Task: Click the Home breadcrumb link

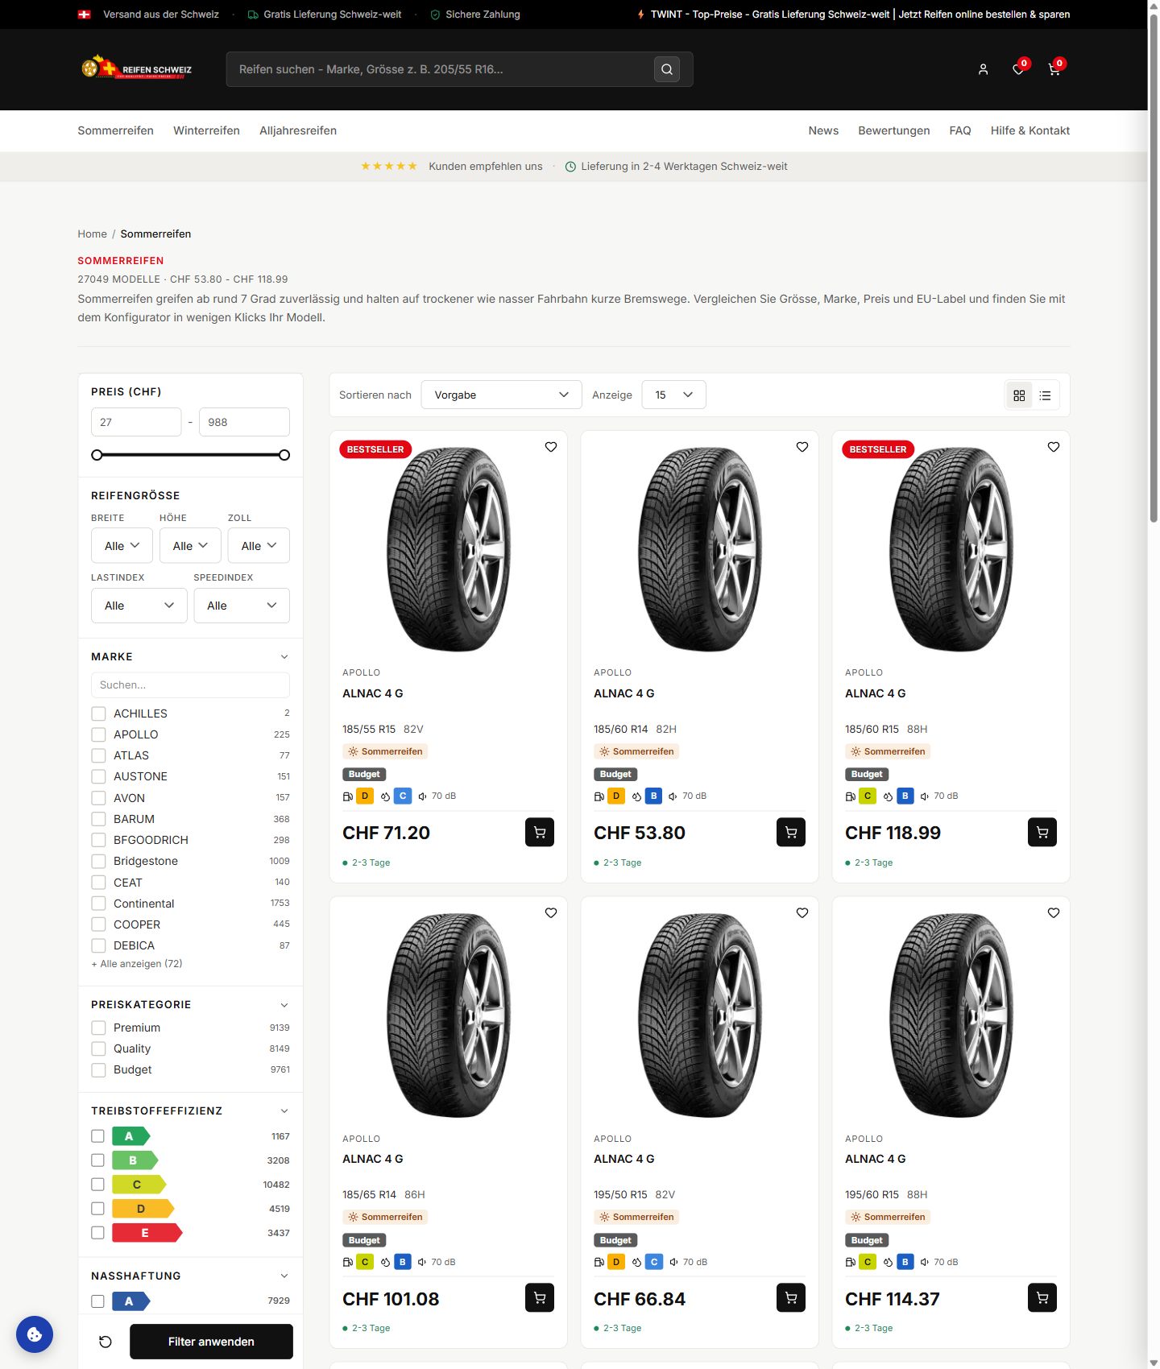Action: 92,234
